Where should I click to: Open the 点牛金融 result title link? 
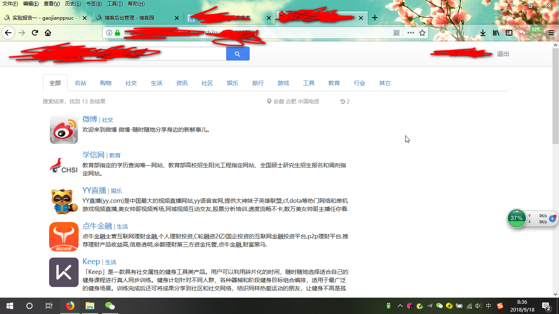[x=97, y=226]
